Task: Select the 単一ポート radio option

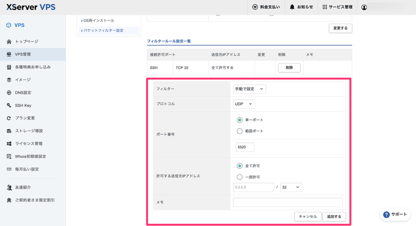Action: click(239, 120)
